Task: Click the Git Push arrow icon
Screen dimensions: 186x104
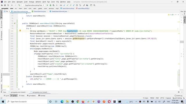Action: pyautogui.click(x=71, y=5)
